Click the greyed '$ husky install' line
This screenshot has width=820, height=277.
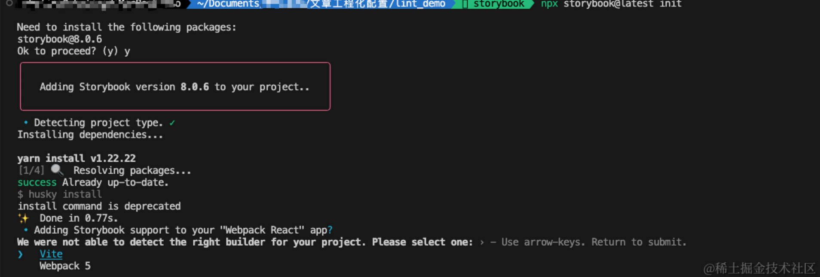point(60,194)
